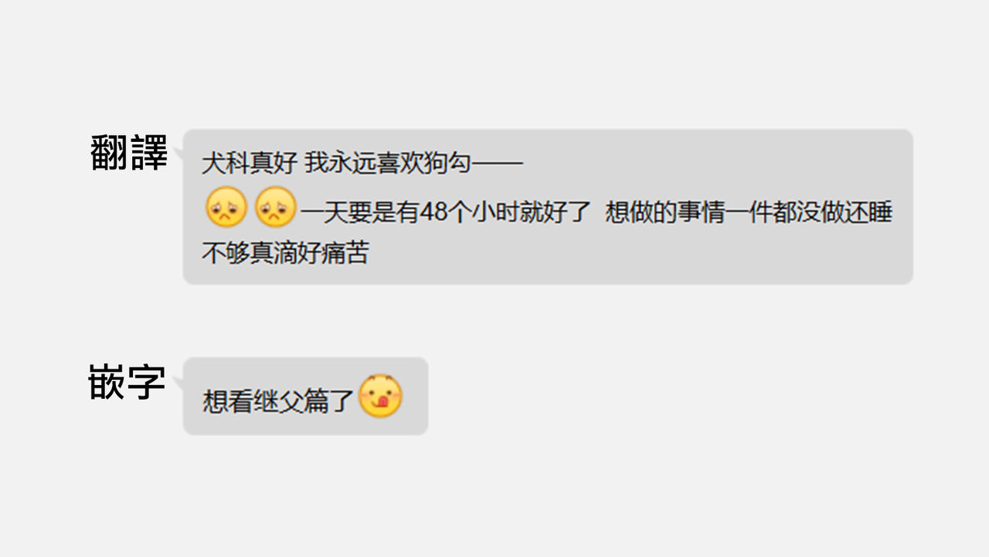Click the tail pointer of 嵌字 bubble
This screenshot has width=989, height=557.
tap(178, 383)
